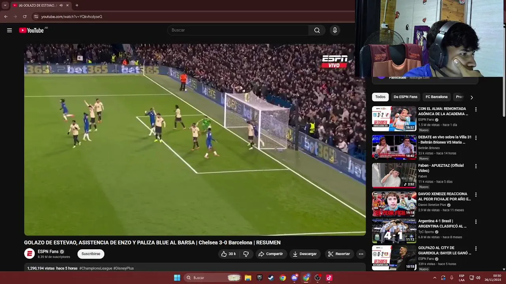Select the De ESPN Fans chip
The height and width of the screenshot is (284, 506).
pos(405,97)
